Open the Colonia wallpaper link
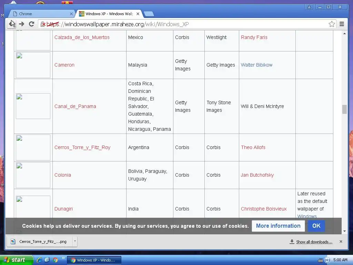353x265 pixels. pos(63,175)
